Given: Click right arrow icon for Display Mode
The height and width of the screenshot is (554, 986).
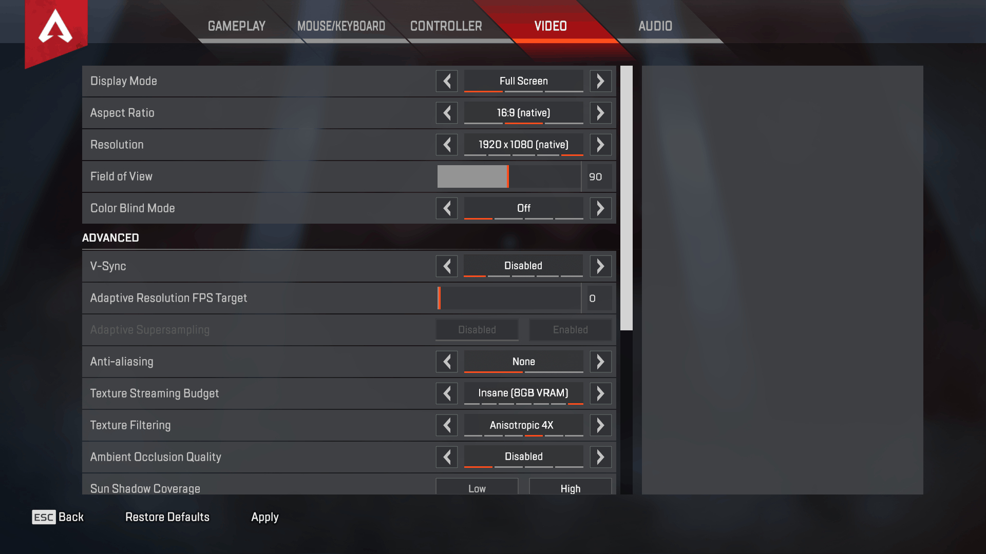Looking at the screenshot, I should [x=600, y=81].
